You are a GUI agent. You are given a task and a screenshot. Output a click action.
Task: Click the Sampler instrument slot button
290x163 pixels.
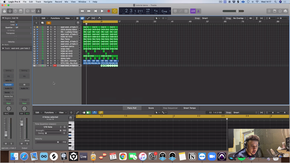[x=8, y=84]
